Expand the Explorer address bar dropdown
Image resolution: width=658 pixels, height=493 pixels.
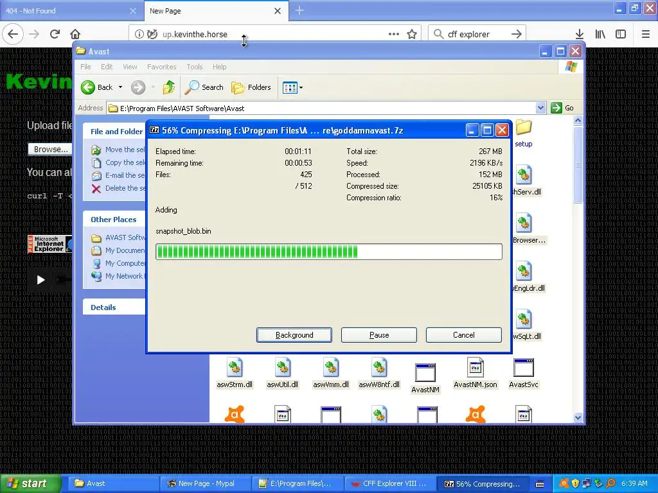[x=540, y=108]
